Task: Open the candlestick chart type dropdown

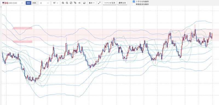Action: click(56, 3)
